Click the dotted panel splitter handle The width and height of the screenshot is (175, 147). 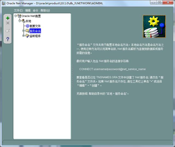click(72, 76)
